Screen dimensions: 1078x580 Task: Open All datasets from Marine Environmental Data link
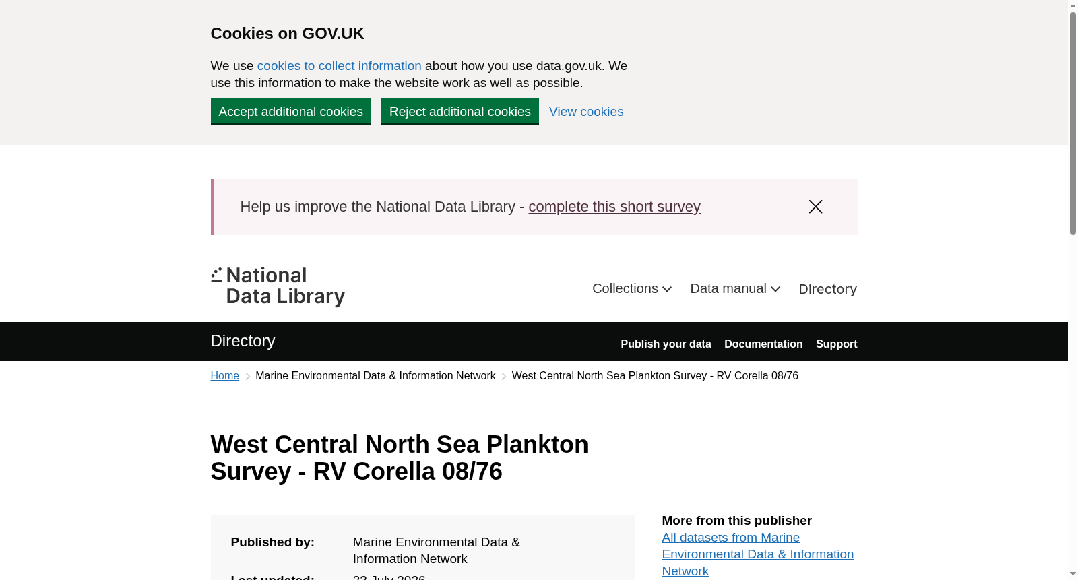758,554
